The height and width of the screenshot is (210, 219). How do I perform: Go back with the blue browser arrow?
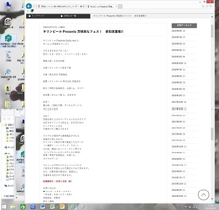pyautogui.click(x=29, y=6)
